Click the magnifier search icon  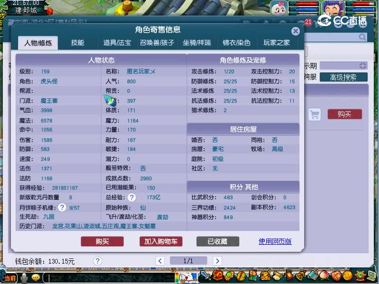(362, 37)
